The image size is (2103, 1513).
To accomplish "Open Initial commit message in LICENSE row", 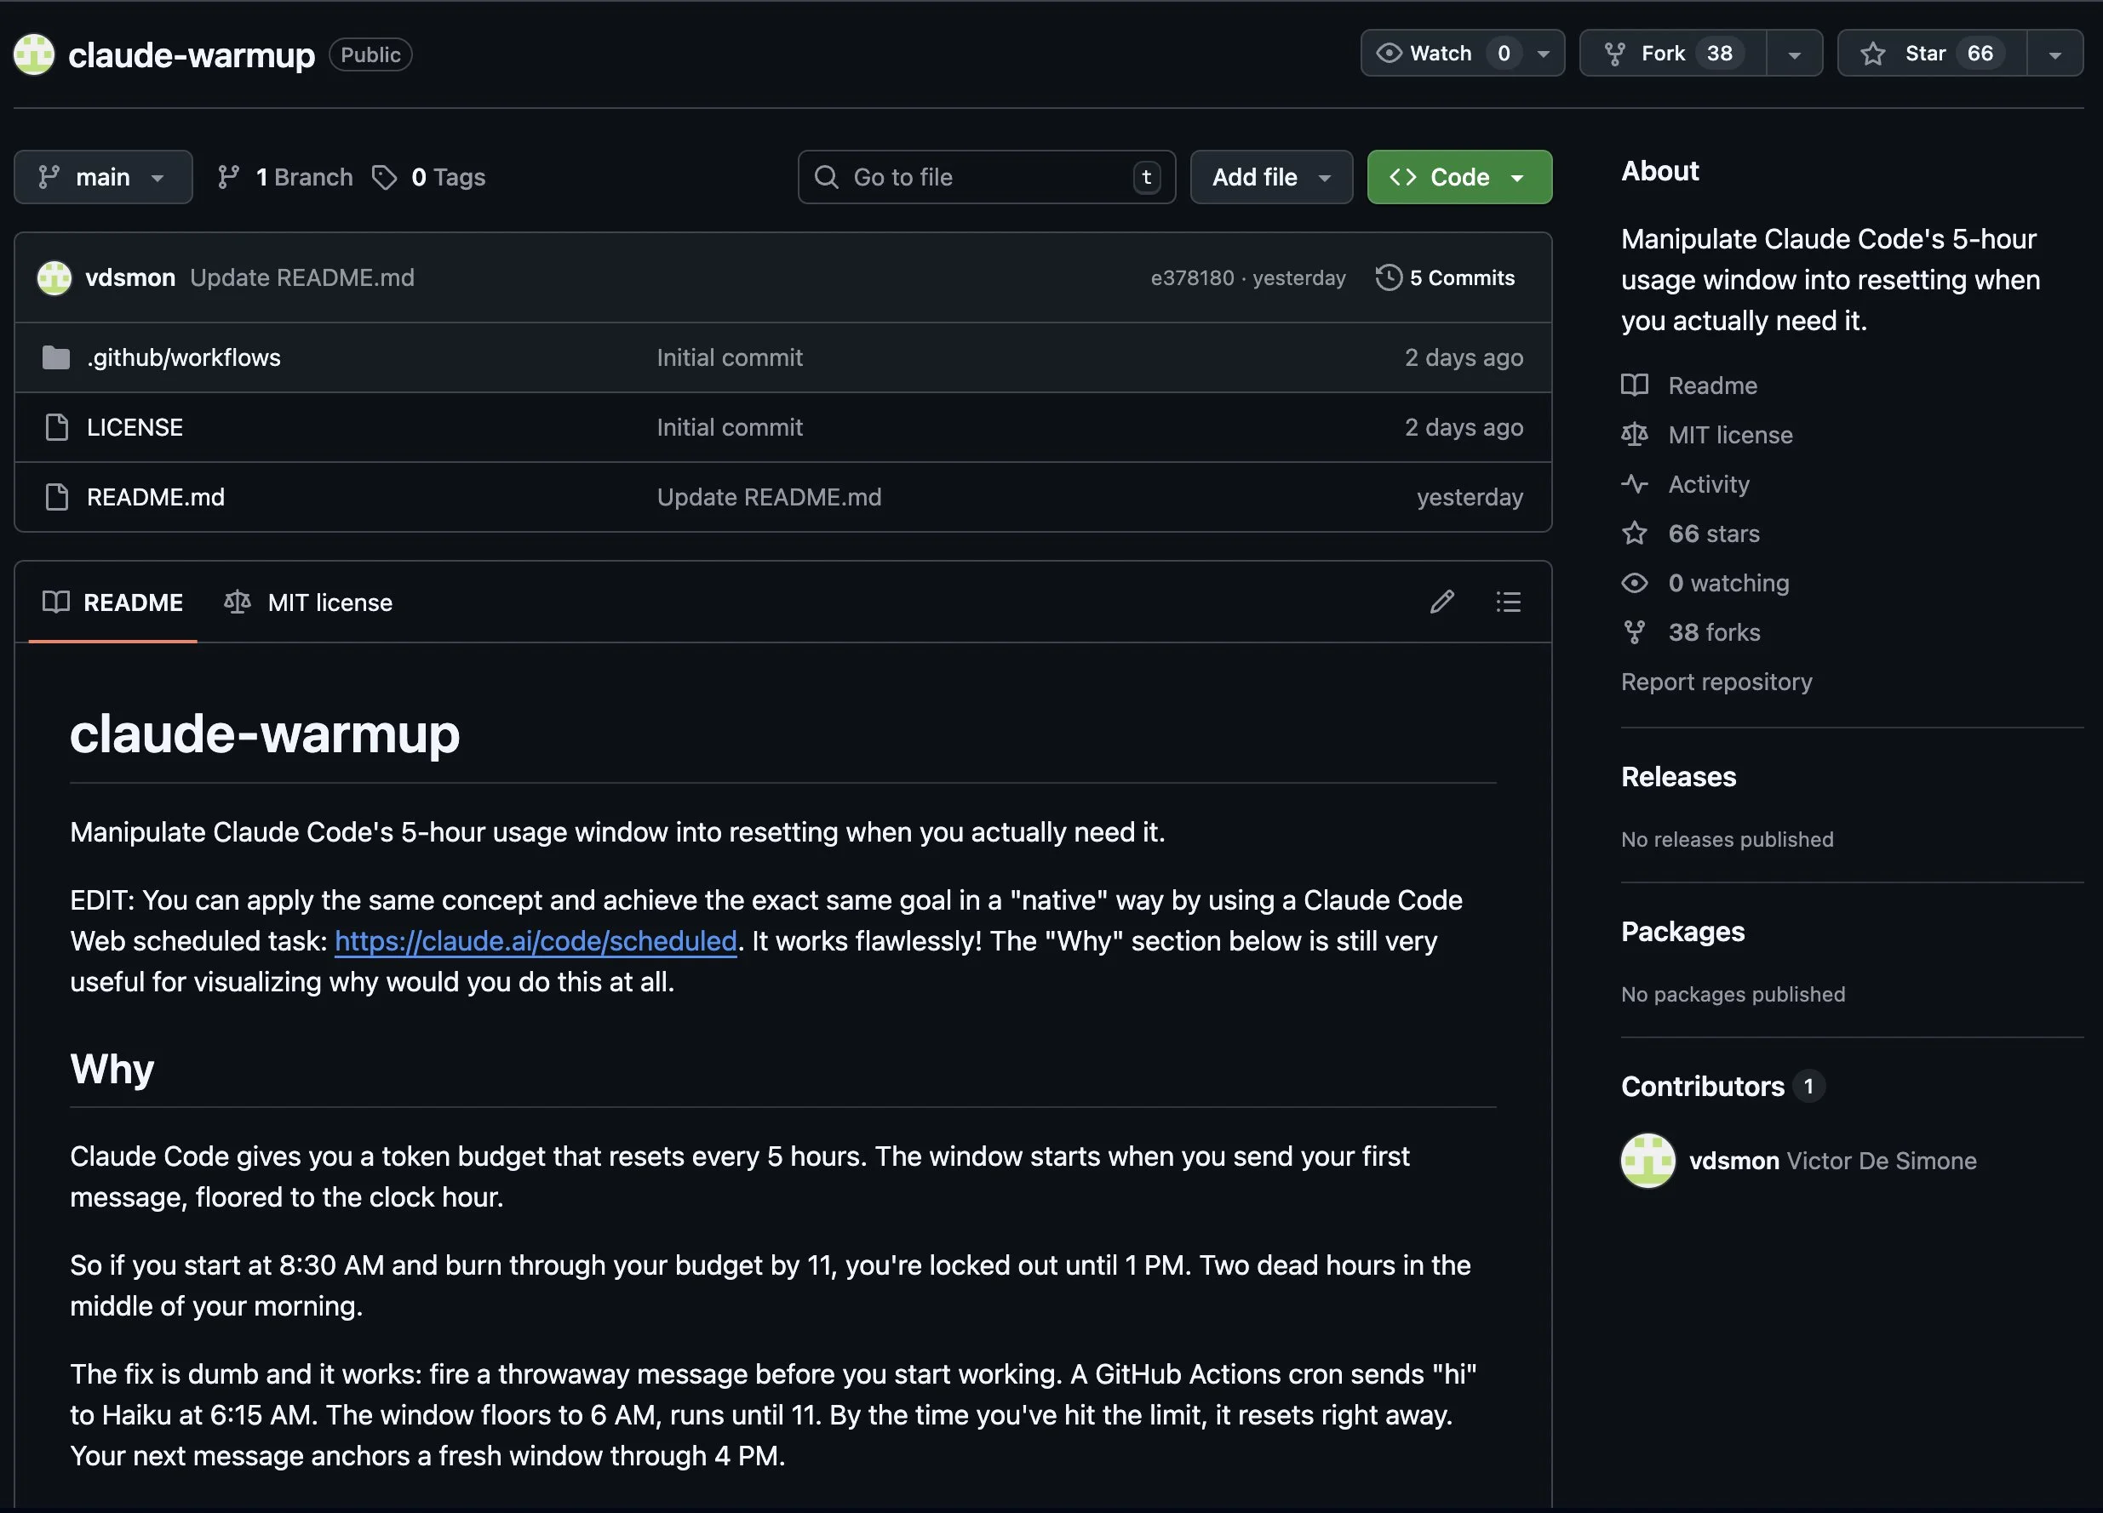I will click(x=730, y=427).
